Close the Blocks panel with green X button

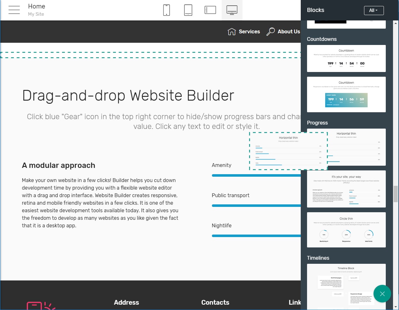pyautogui.click(x=382, y=294)
